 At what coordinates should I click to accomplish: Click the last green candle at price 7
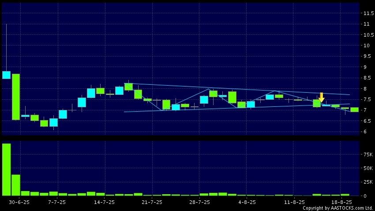354,110
